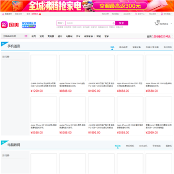Click the 服务中心 icon in the top bar
The width and height of the screenshot is (174, 174).
point(136,14)
